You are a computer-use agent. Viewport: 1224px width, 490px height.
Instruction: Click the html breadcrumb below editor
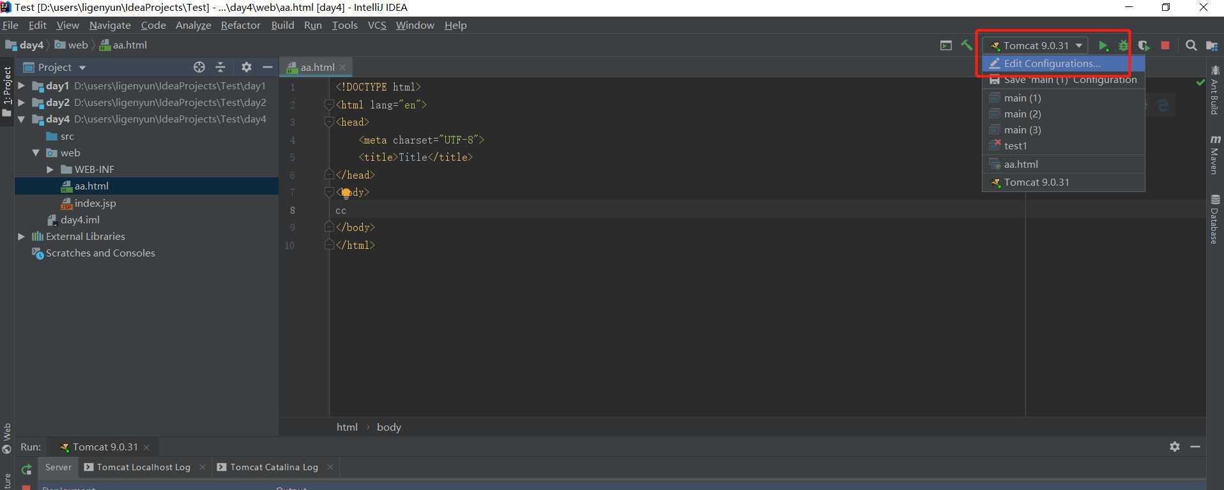click(347, 427)
